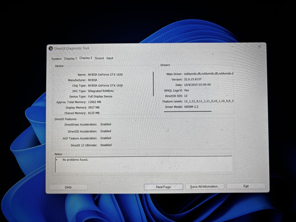Screen dimensions: 296x222
Task: Close the DirectX Diagnostic Tool window
Action: tap(260, 46)
